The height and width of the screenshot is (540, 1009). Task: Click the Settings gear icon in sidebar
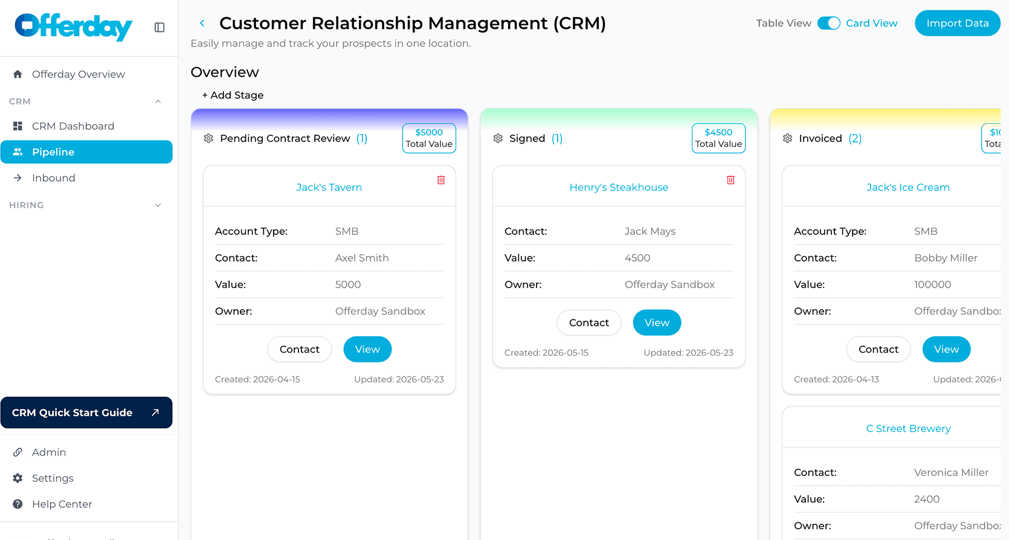pyautogui.click(x=18, y=478)
